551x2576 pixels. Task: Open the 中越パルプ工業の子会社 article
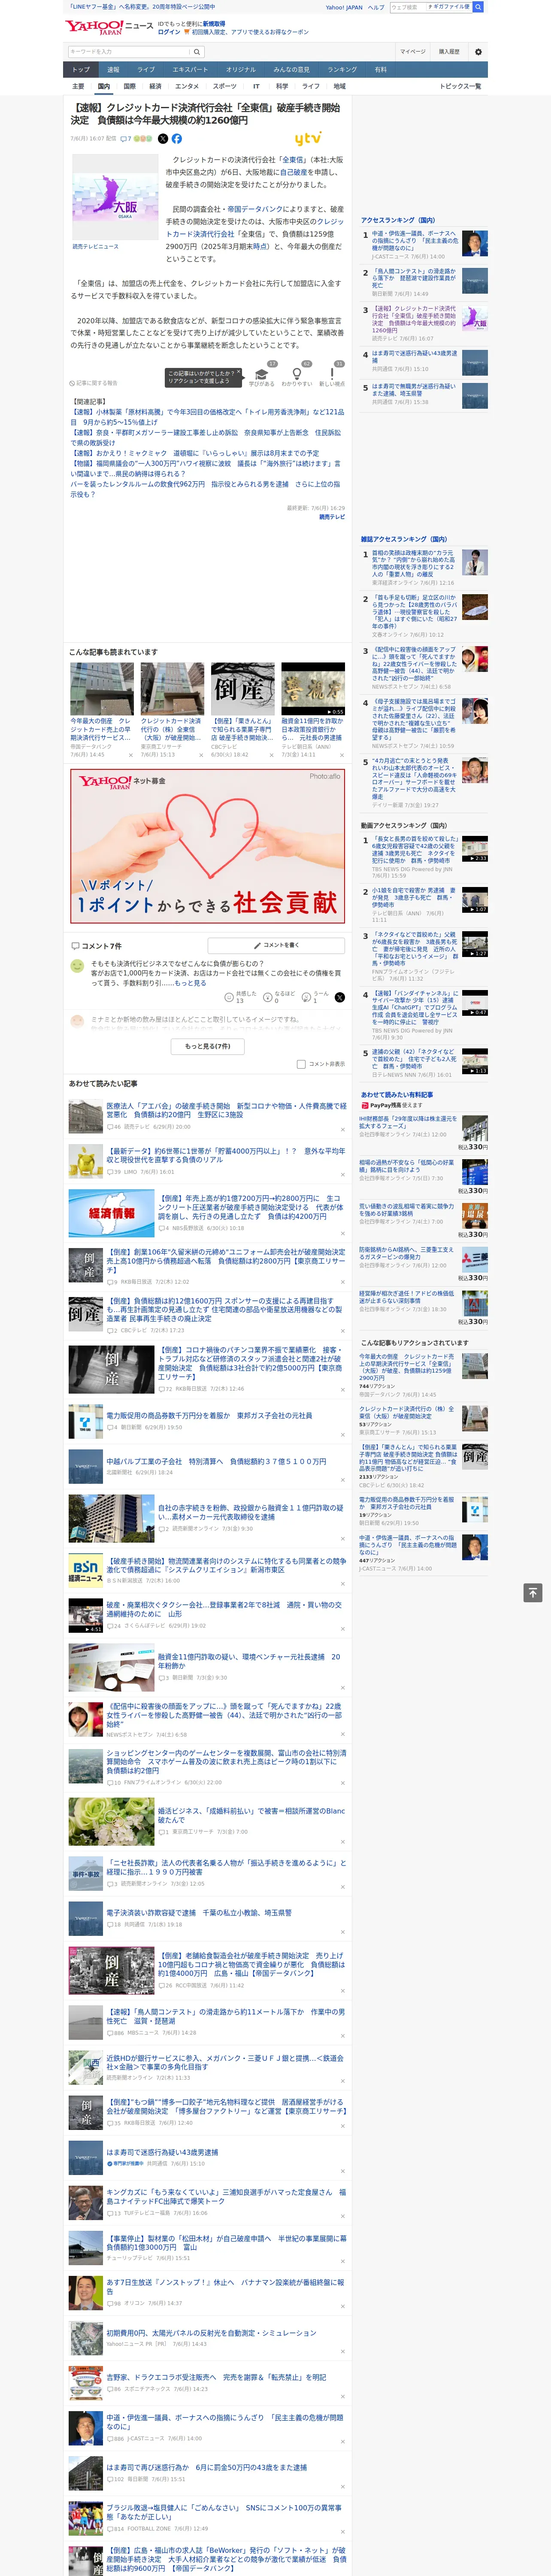[x=216, y=1461]
